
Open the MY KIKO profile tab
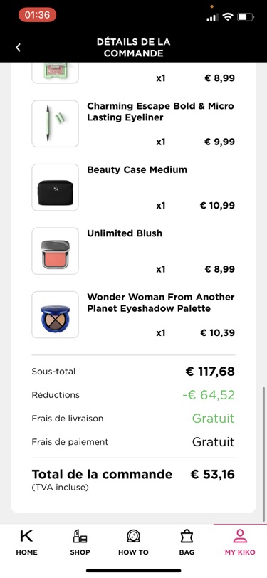coord(240,542)
